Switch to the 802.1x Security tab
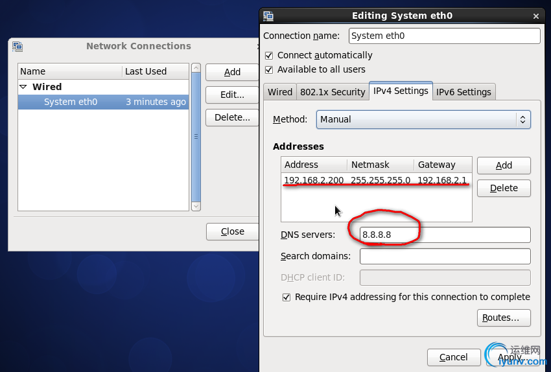The width and height of the screenshot is (551, 372). click(x=333, y=92)
